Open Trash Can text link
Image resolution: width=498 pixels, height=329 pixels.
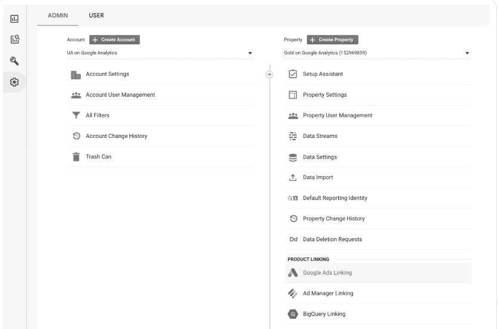point(98,156)
